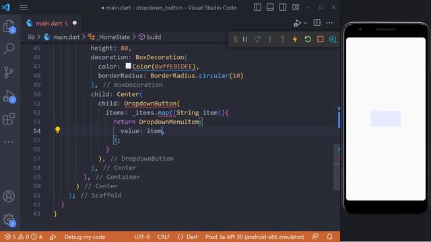The width and height of the screenshot is (431, 242).
Task: Open the Search view in activity bar
Action: tap(9, 49)
